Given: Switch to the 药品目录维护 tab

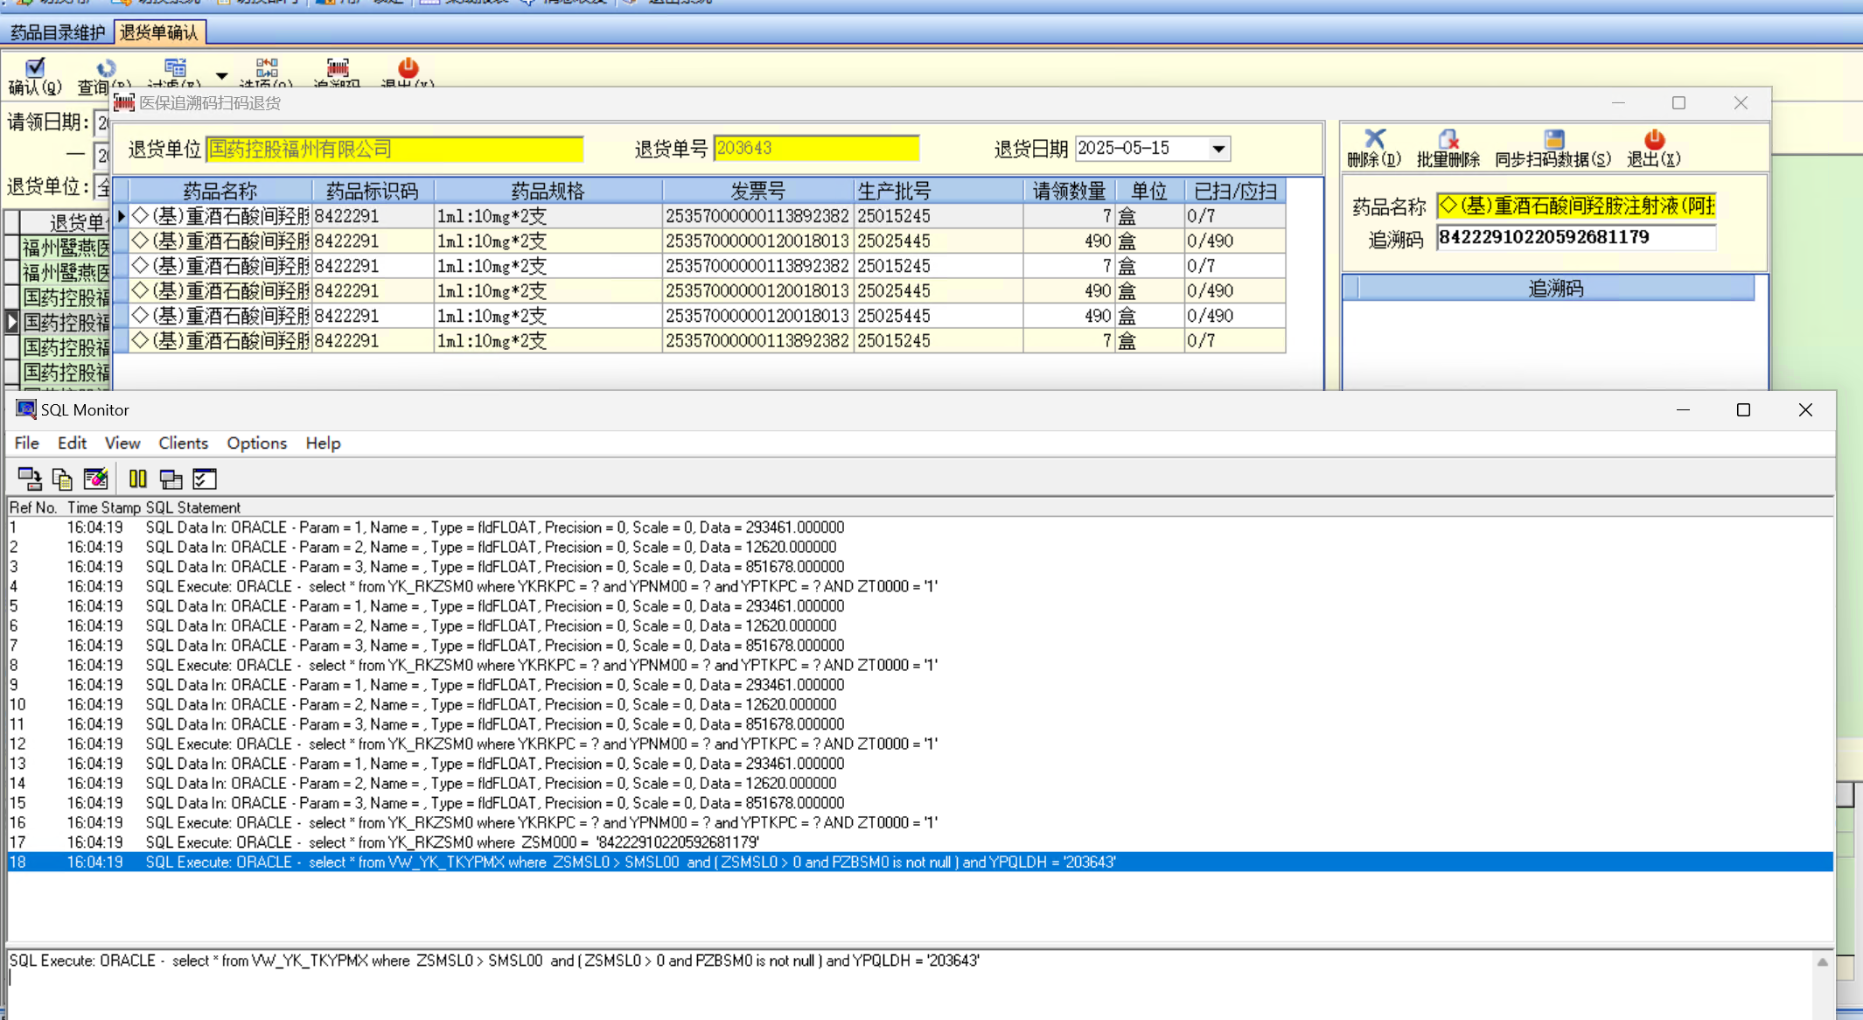Looking at the screenshot, I should click(x=58, y=32).
